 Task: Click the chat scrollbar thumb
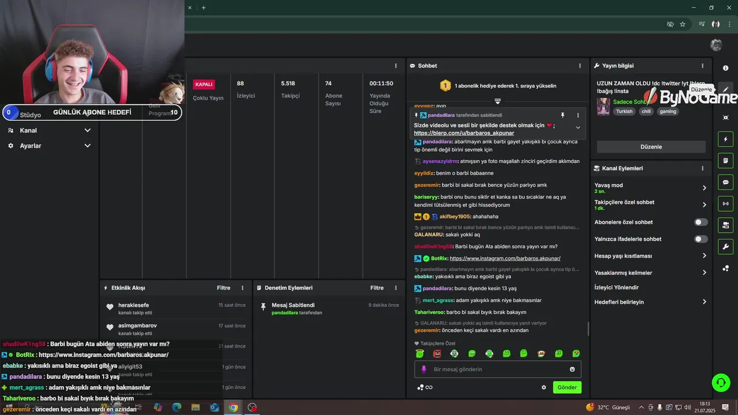588,329
